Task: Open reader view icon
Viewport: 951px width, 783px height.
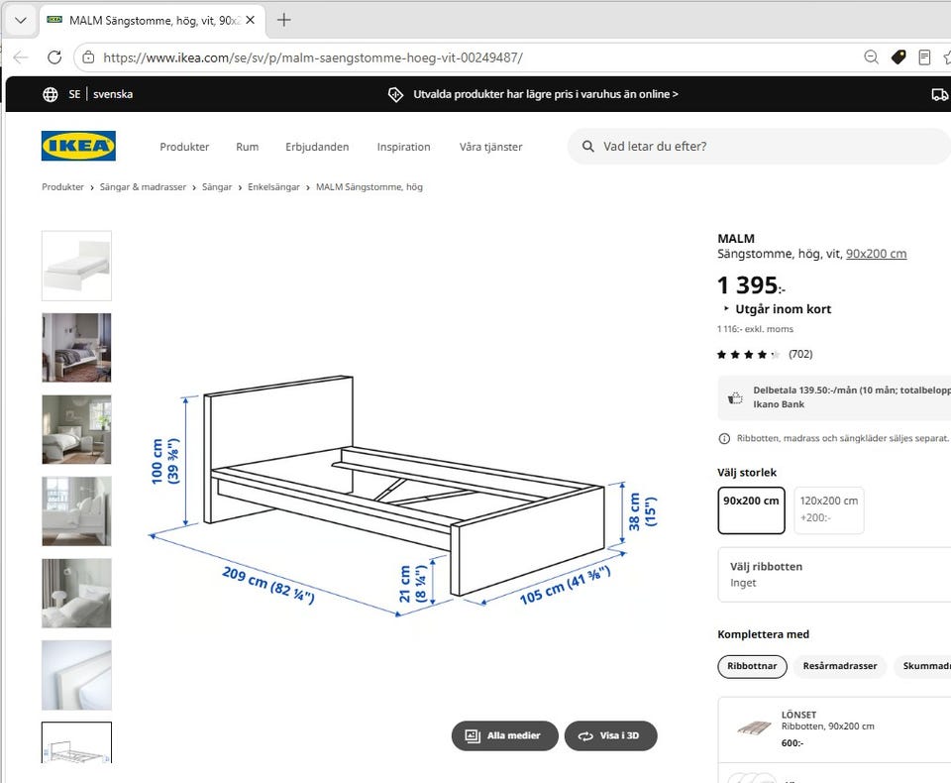Action: [x=924, y=57]
